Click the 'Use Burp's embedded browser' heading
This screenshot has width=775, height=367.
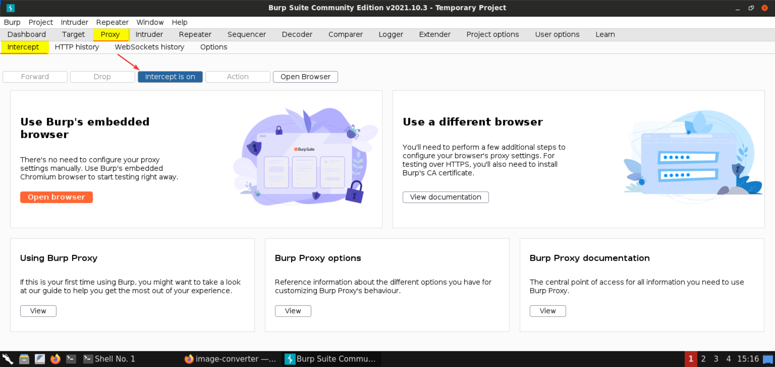click(85, 128)
